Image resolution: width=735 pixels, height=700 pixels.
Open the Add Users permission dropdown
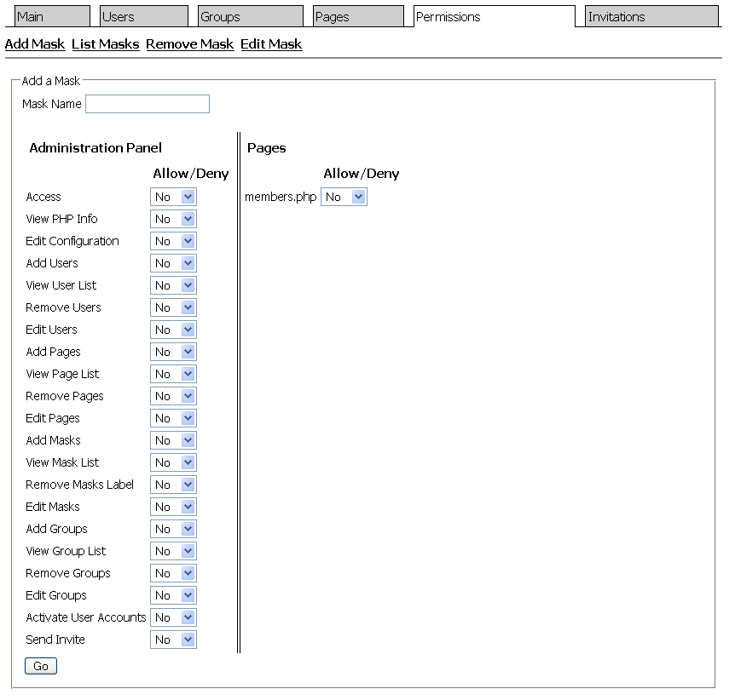pyautogui.click(x=173, y=262)
